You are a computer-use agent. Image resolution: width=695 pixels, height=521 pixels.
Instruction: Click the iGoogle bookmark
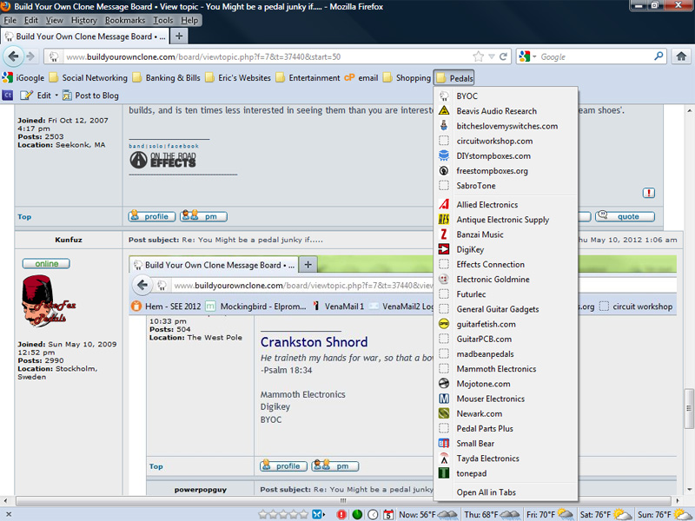click(x=23, y=78)
